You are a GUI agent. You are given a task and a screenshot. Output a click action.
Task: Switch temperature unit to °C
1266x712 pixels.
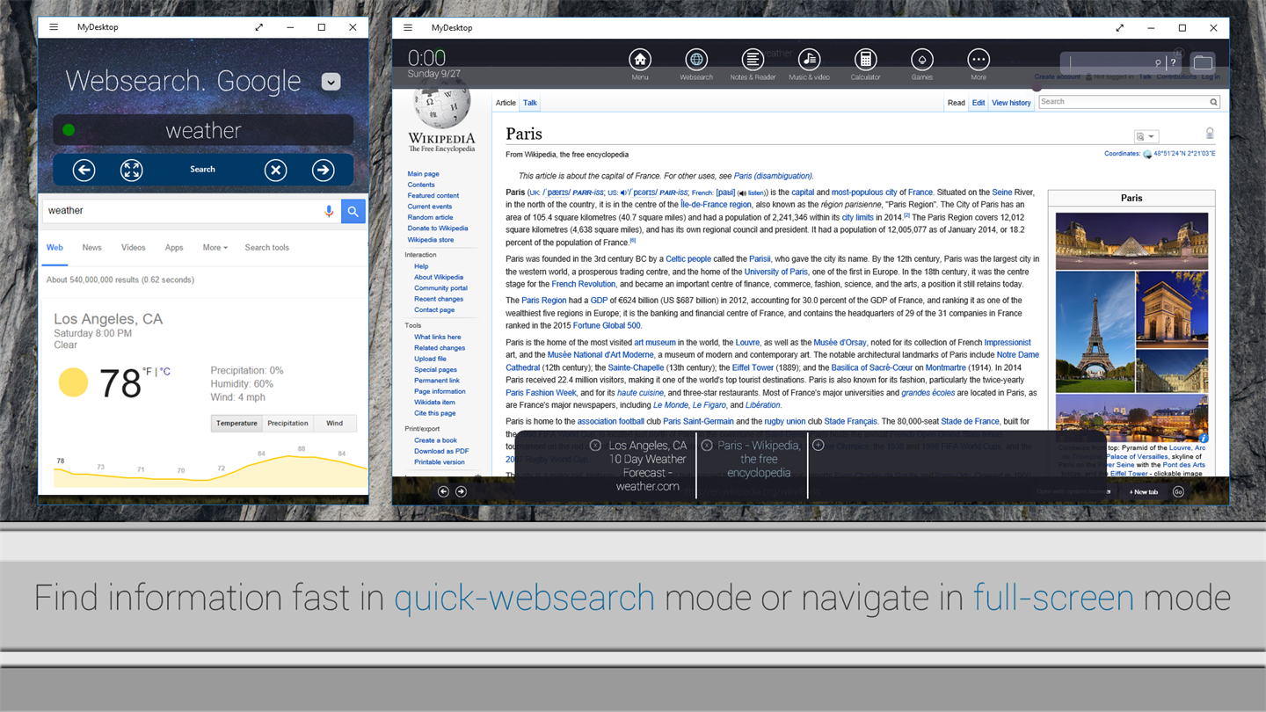coord(165,372)
